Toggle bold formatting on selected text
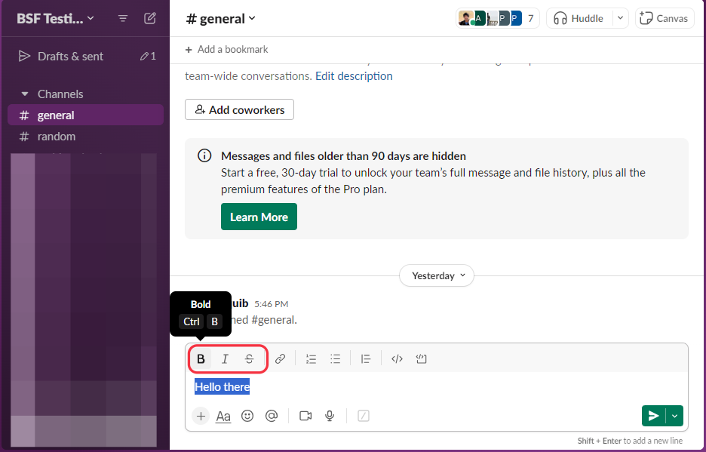The image size is (706, 452). click(x=201, y=358)
